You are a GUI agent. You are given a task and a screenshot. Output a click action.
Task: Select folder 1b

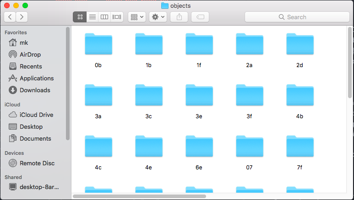coord(149,44)
